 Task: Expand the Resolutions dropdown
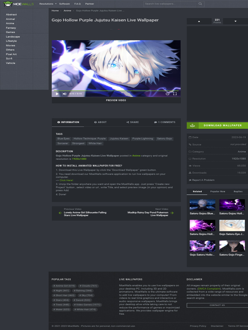tap(48, 4)
